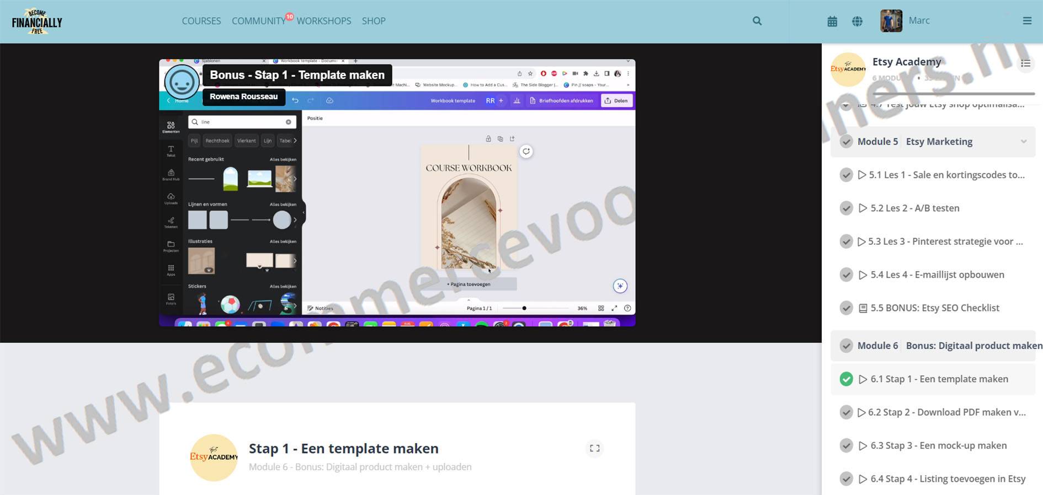Screen dimensions: 1043x495
Task: Open lesson 5.4 E-maillijst opbouwen
Action: pos(937,275)
